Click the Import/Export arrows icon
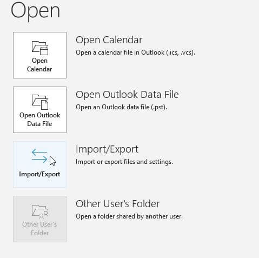This screenshot has width=259, height=258. (39, 156)
